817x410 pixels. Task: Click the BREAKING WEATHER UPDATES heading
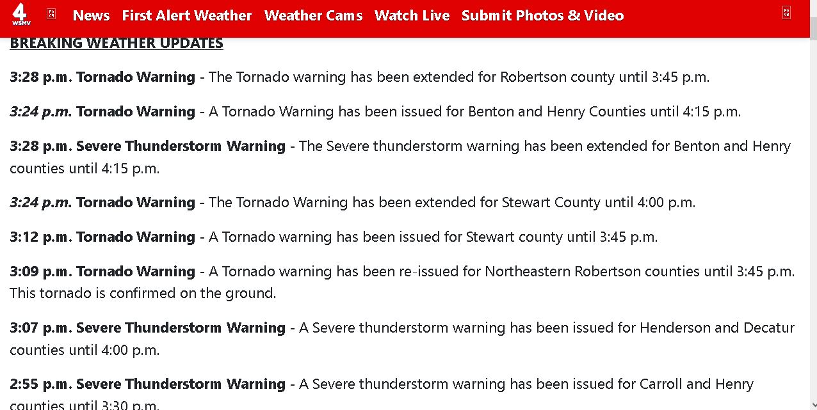tap(117, 43)
